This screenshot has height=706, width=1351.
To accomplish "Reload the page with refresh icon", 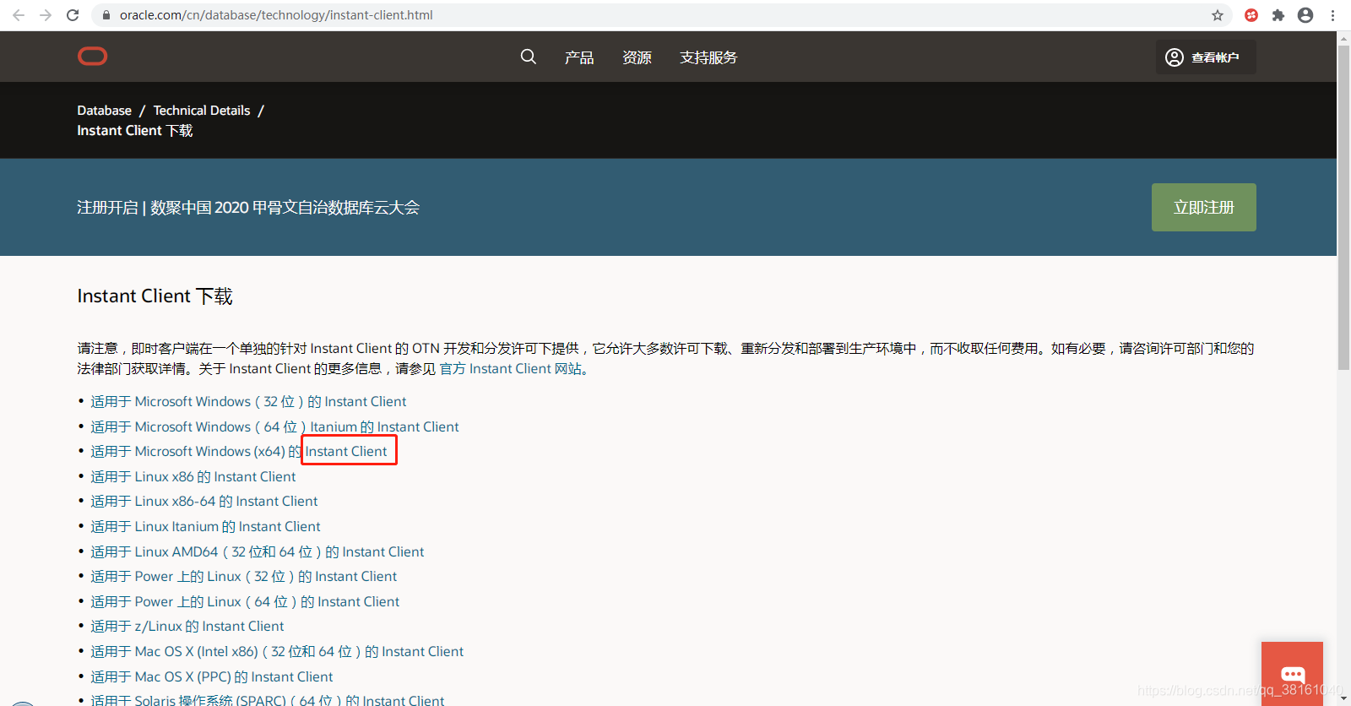I will tap(73, 15).
